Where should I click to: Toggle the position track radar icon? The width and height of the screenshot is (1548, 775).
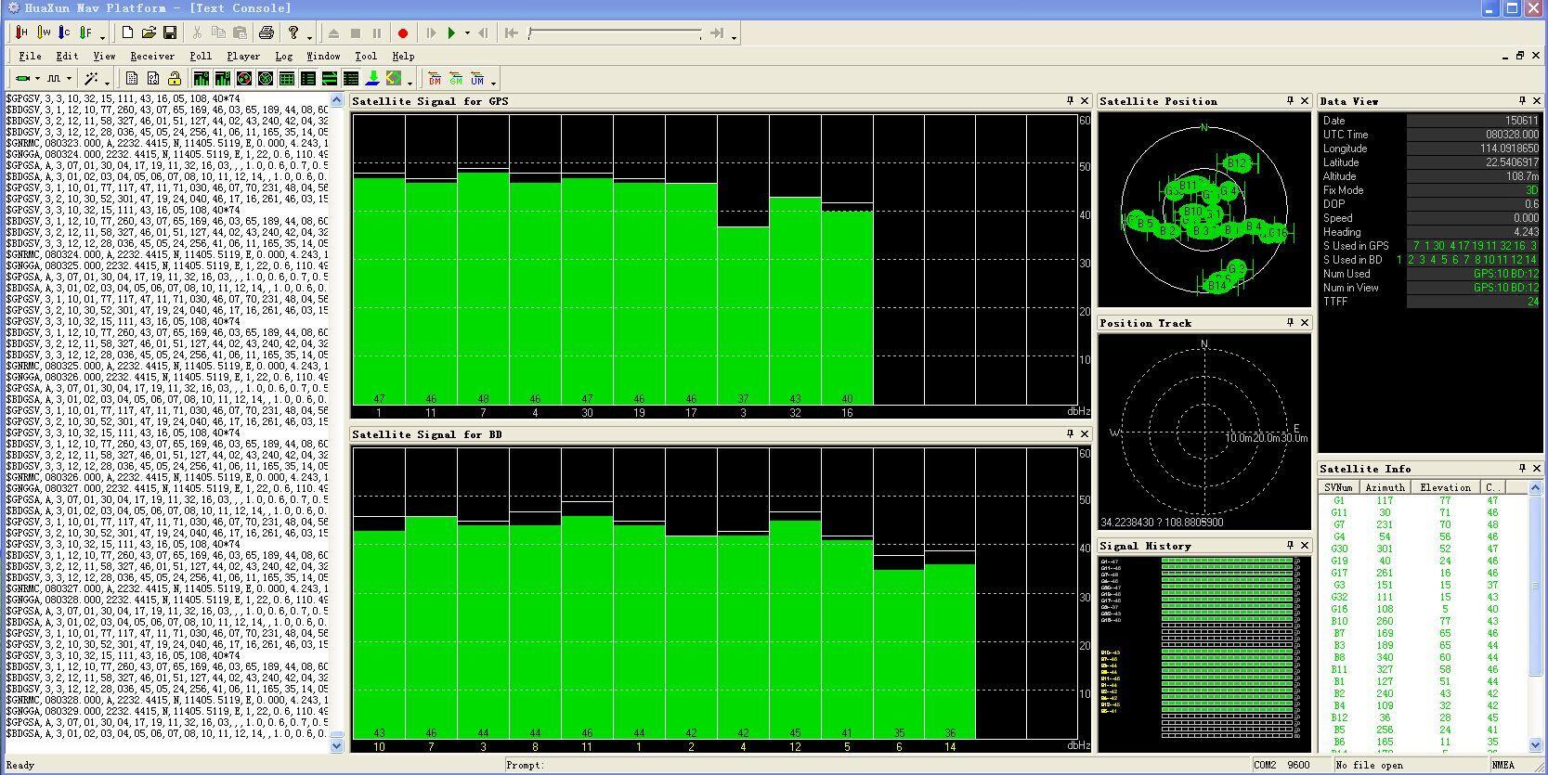266,79
